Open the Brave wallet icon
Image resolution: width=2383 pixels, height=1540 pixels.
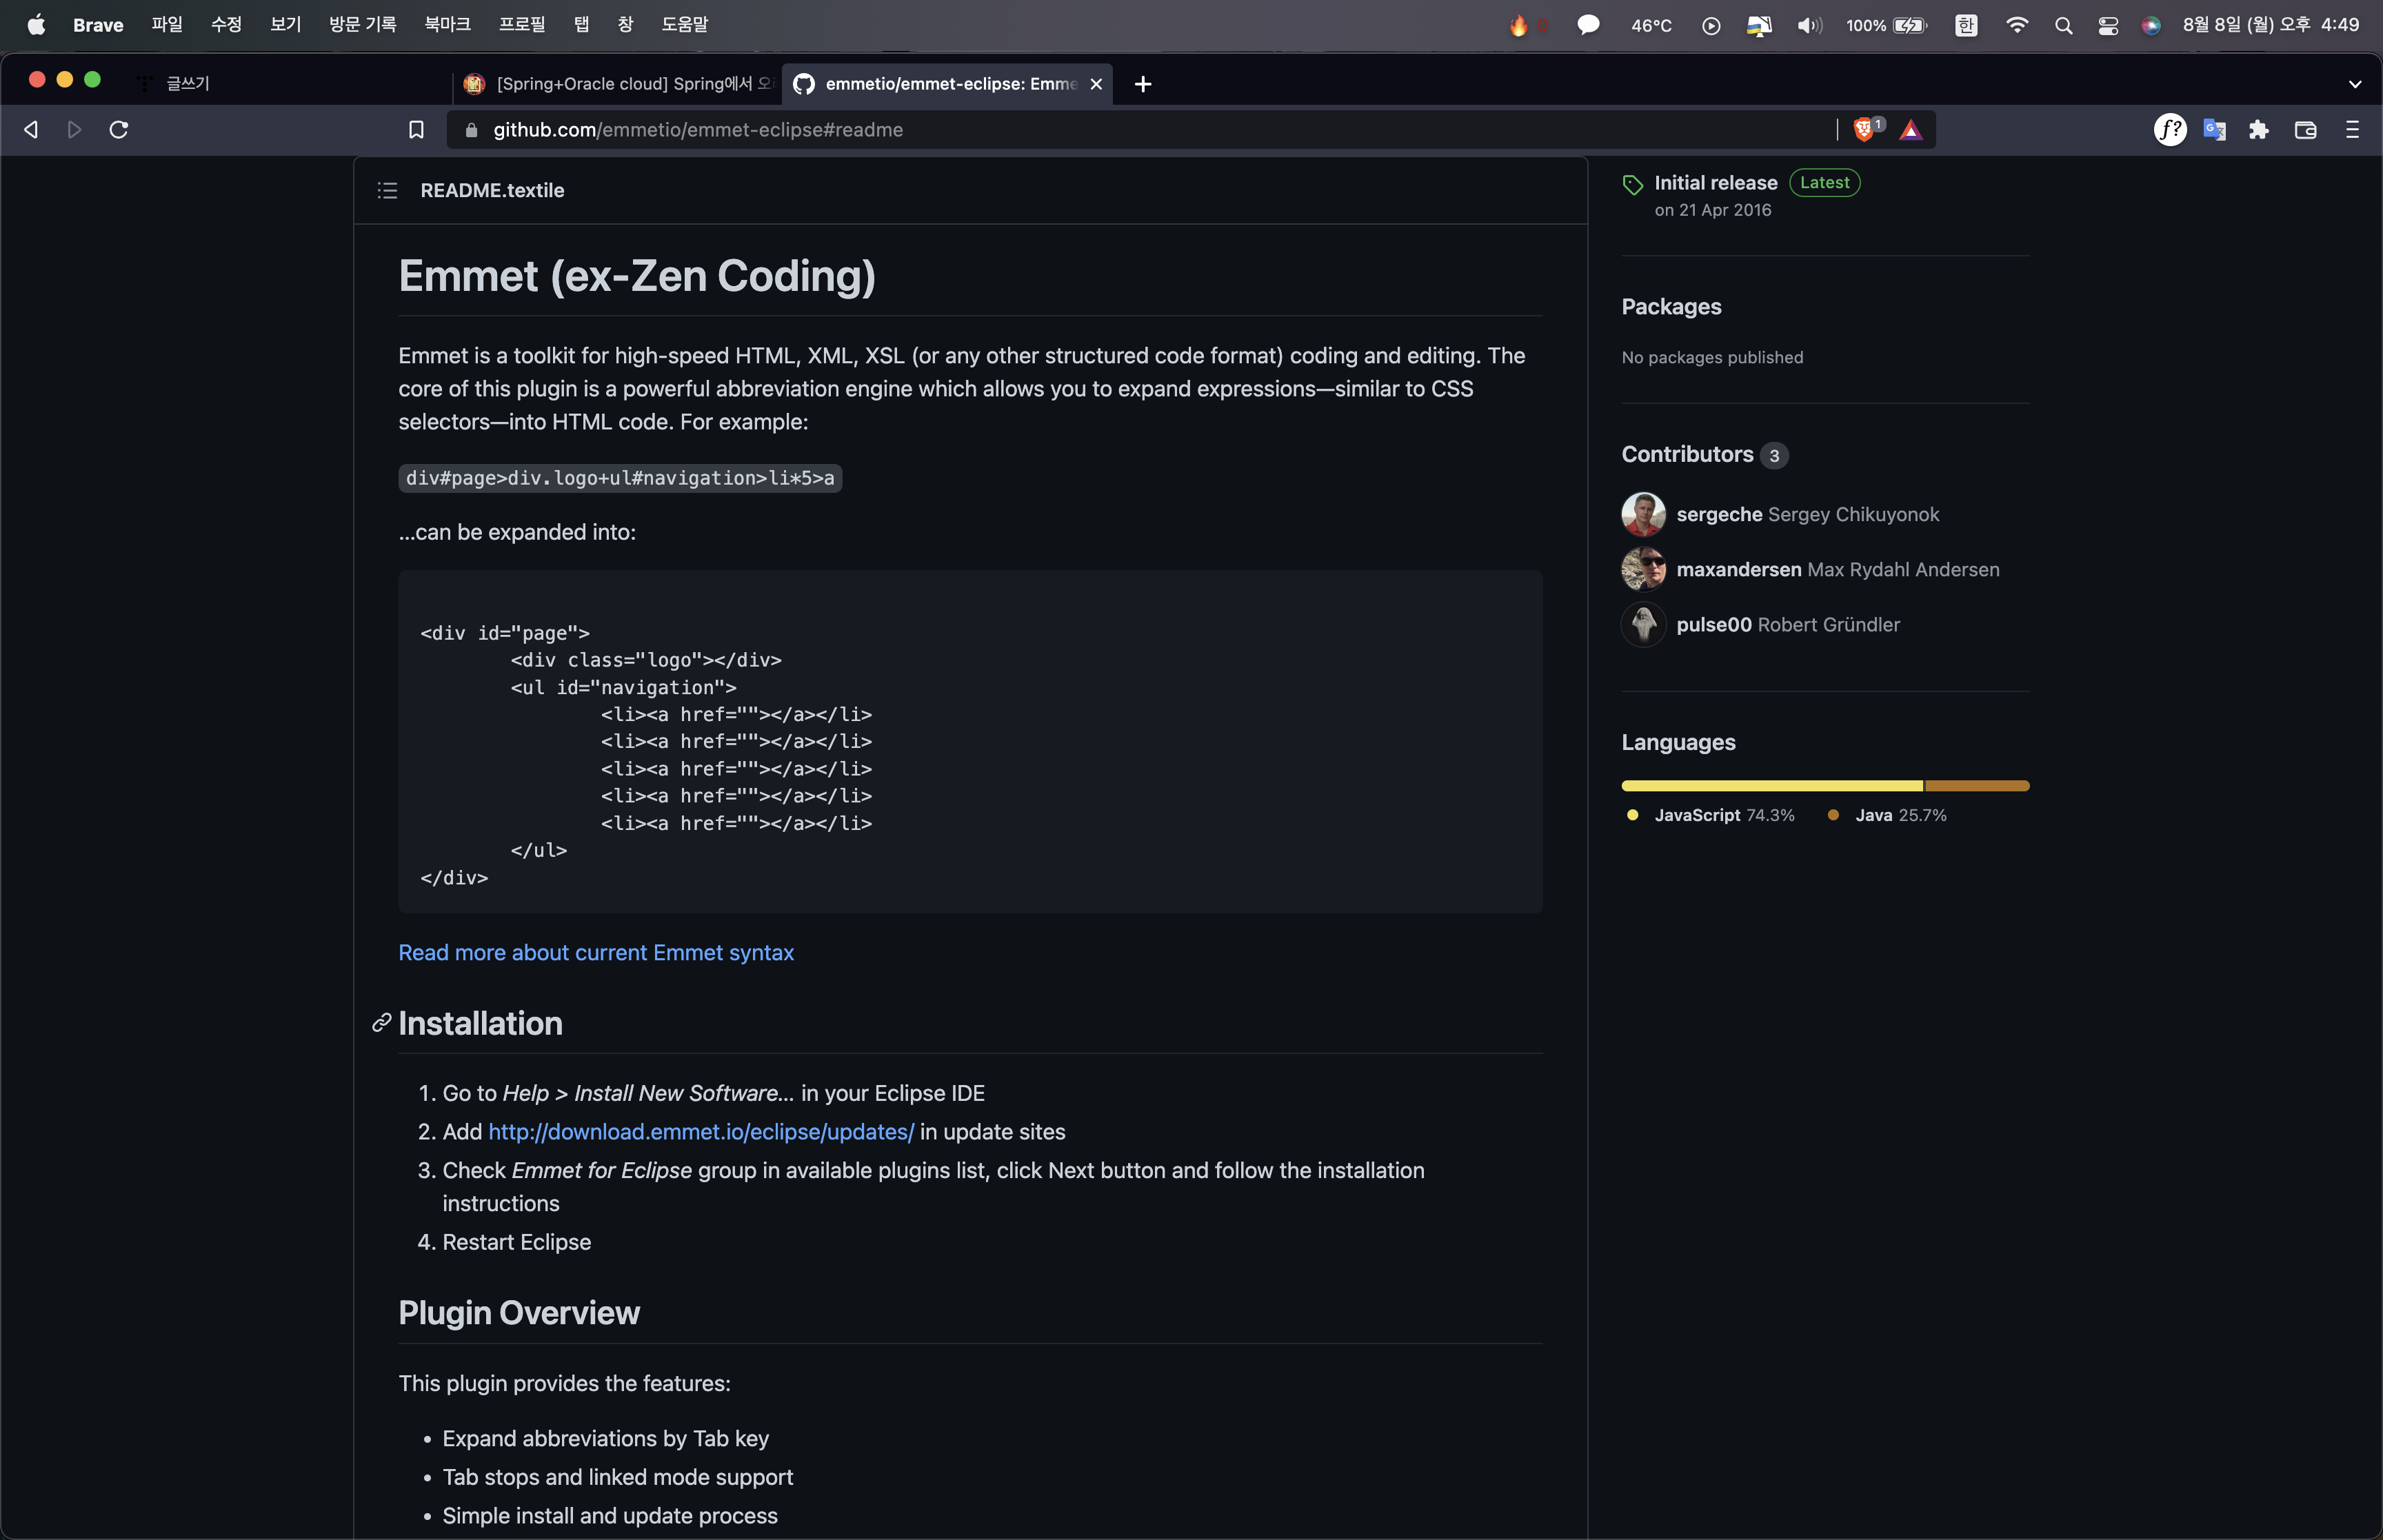[x=2306, y=130]
